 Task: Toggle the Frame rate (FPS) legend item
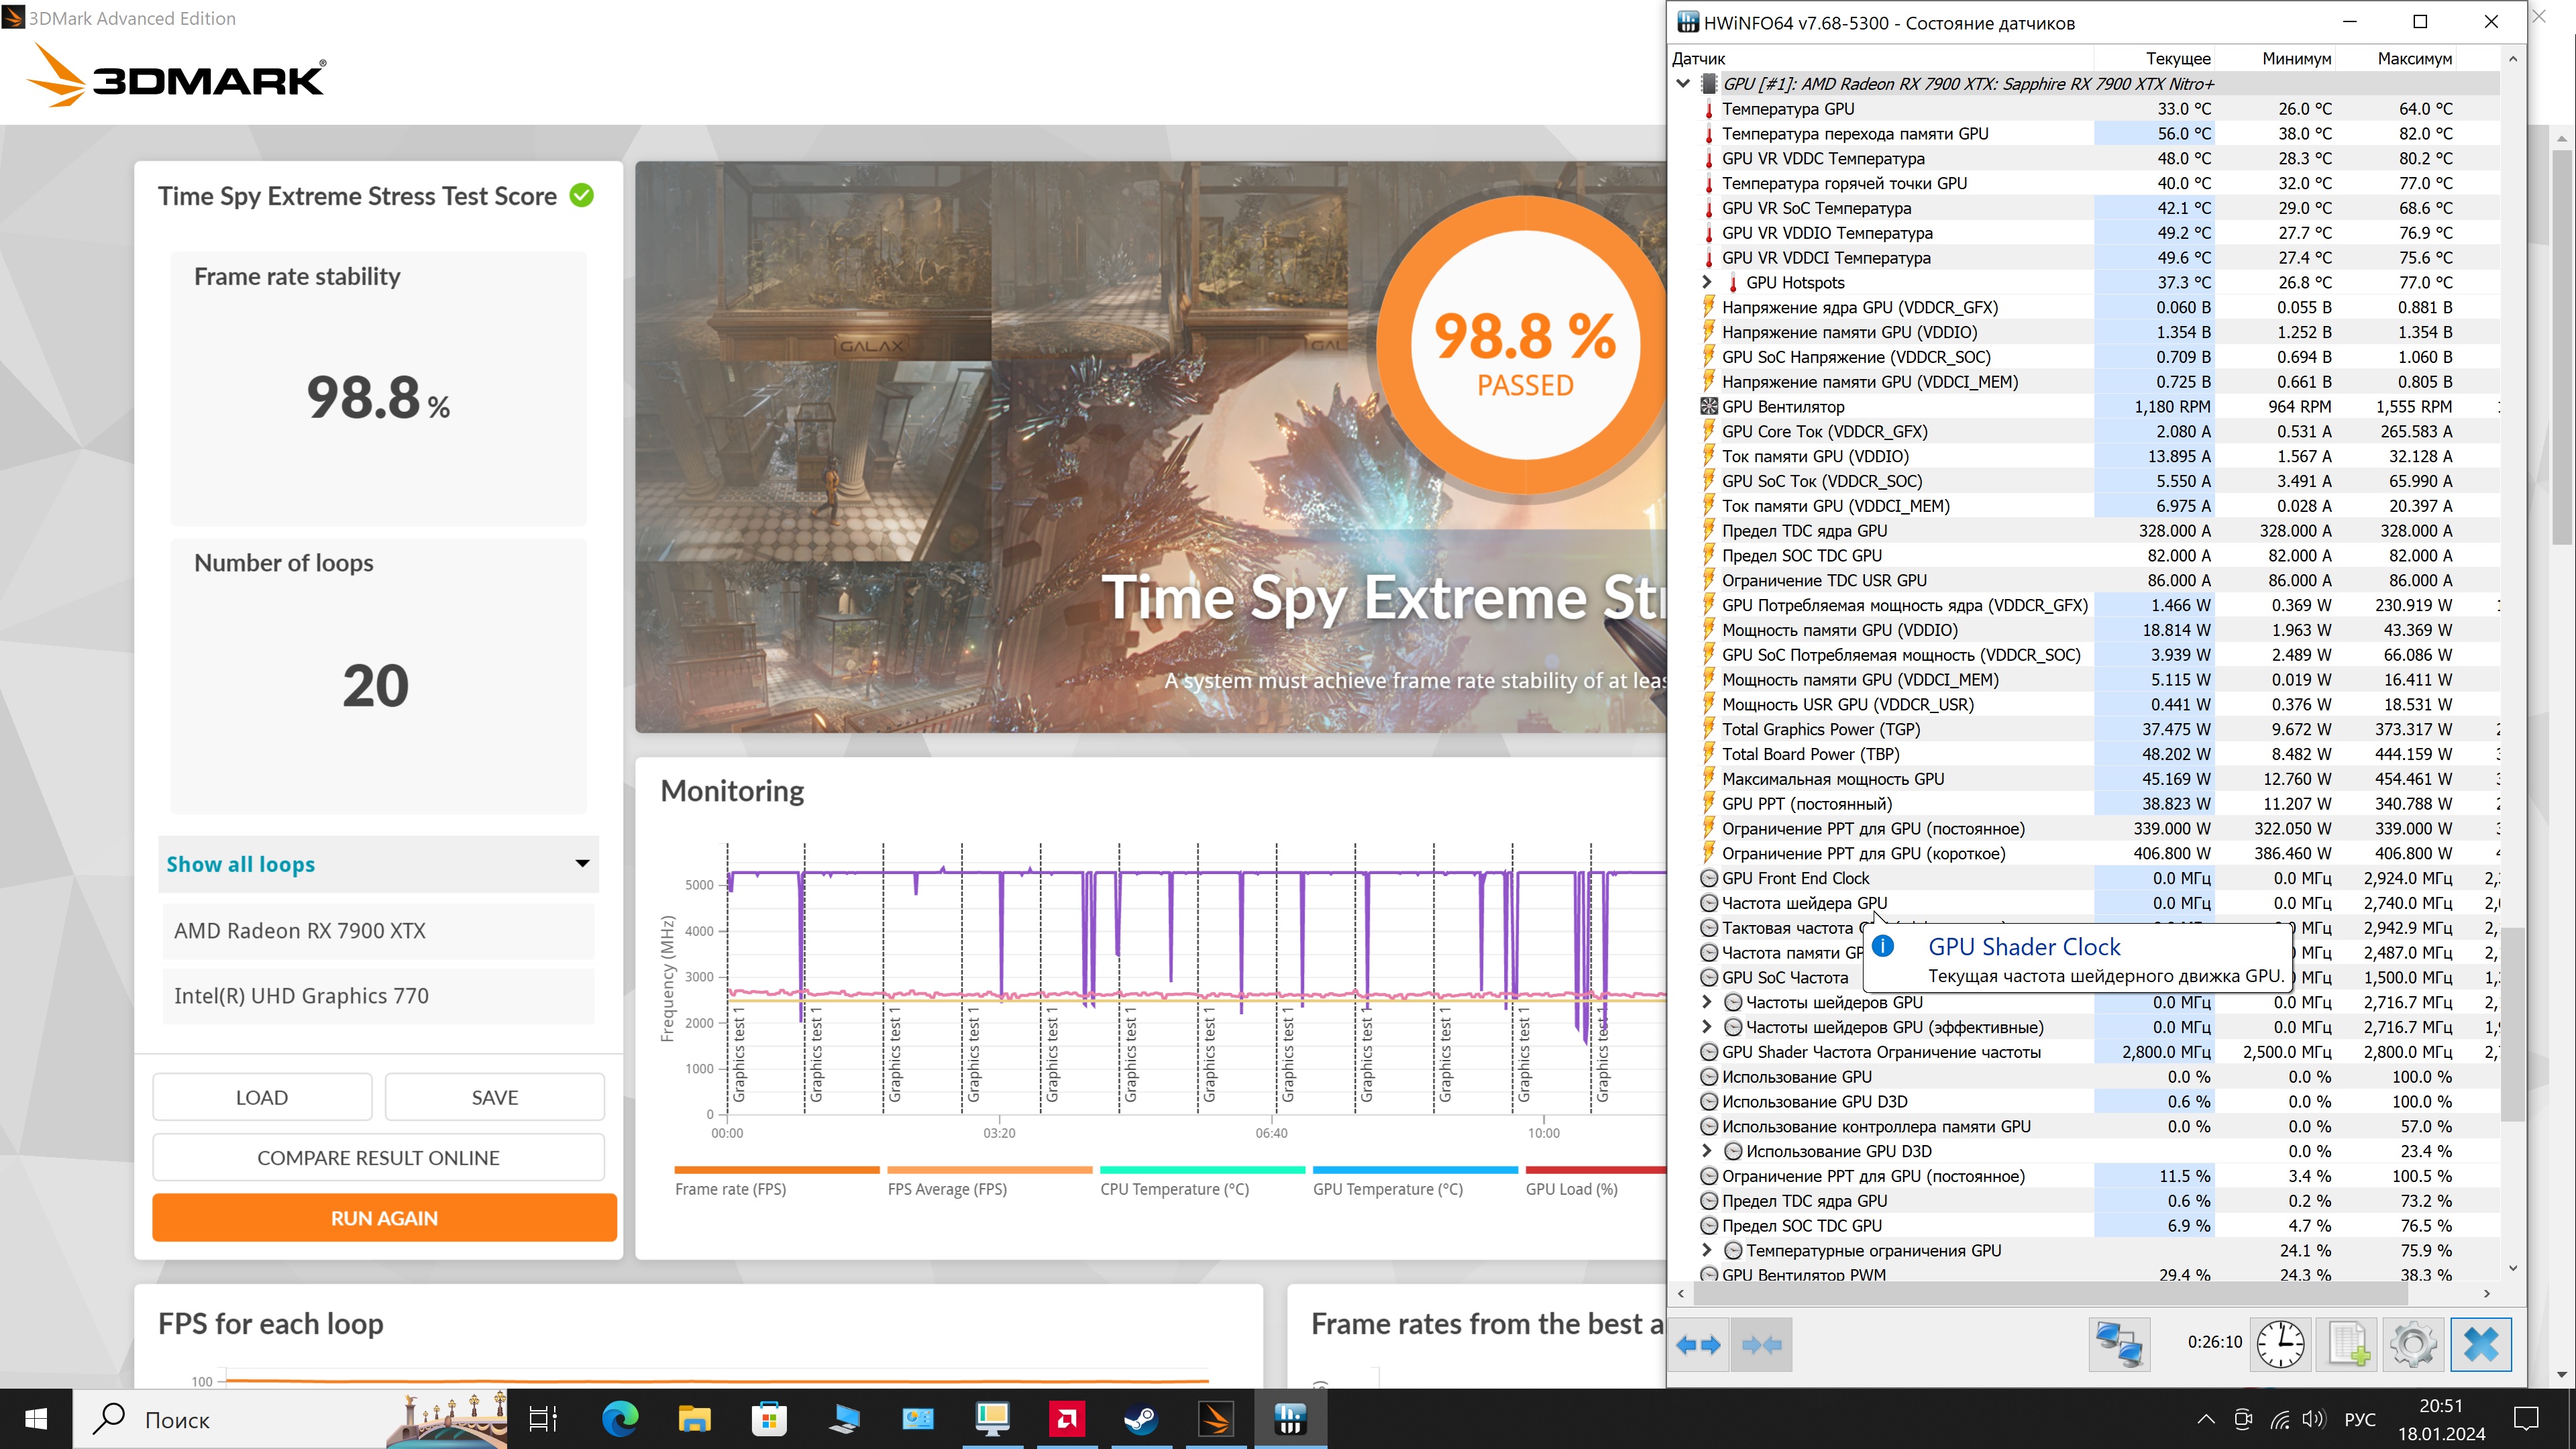(730, 1188)
